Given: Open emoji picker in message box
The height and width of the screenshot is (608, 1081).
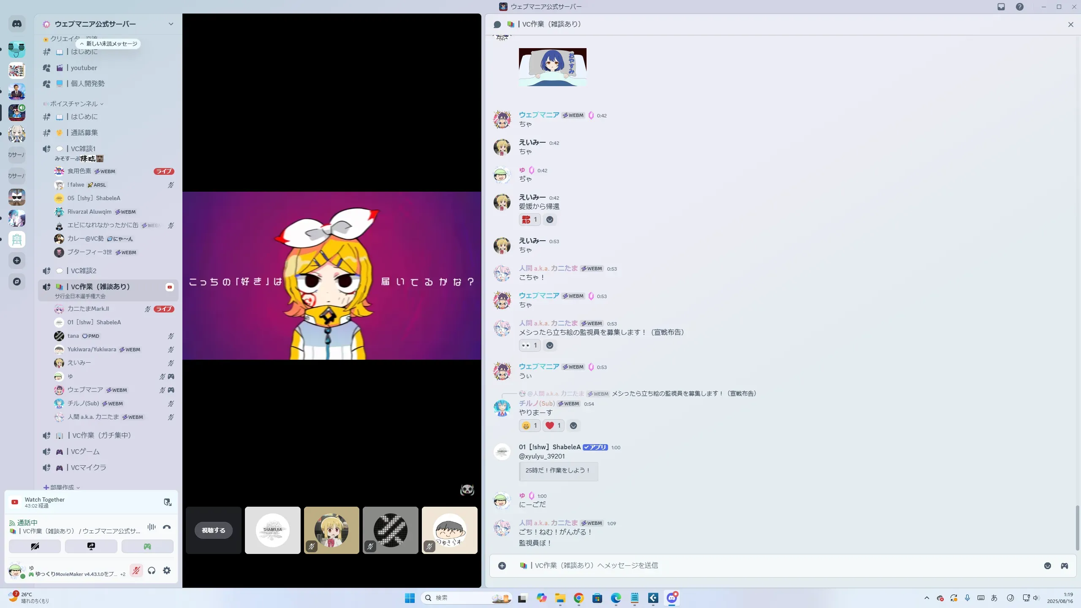Looking at the screenshot, I should pyautogui.click(x=1048, y=566).
